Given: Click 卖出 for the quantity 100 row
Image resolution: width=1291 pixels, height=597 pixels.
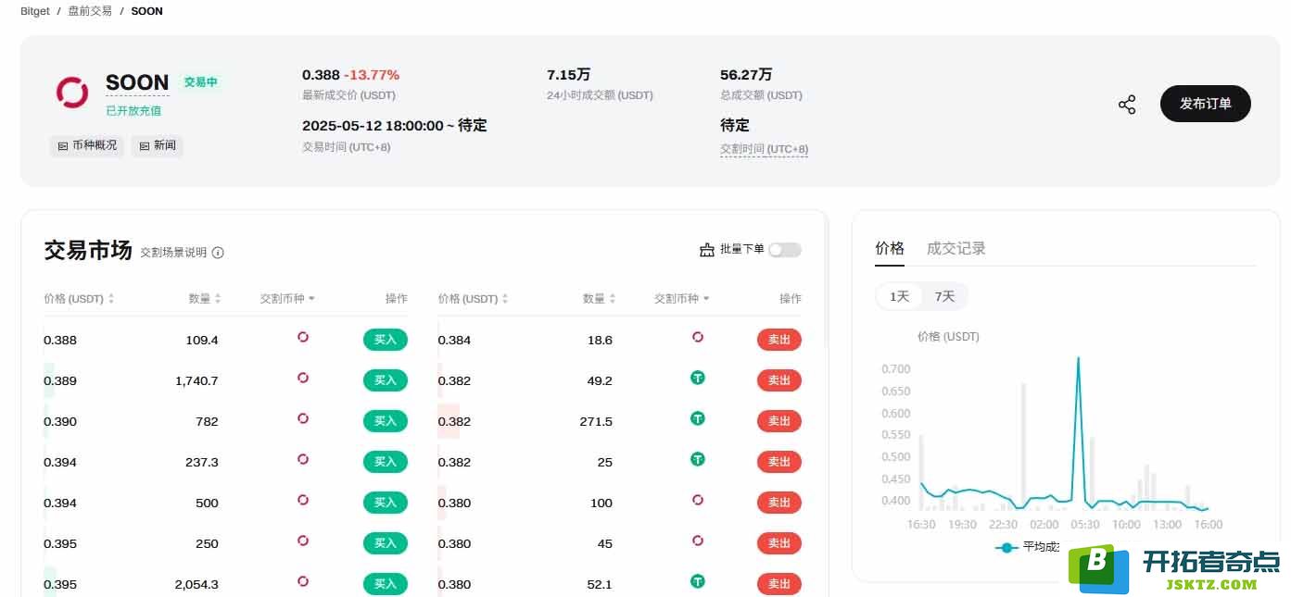Looking at the screenshot, I should 779,503.
